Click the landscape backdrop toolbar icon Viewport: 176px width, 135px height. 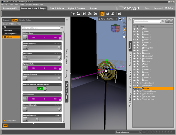coord(78,14)
